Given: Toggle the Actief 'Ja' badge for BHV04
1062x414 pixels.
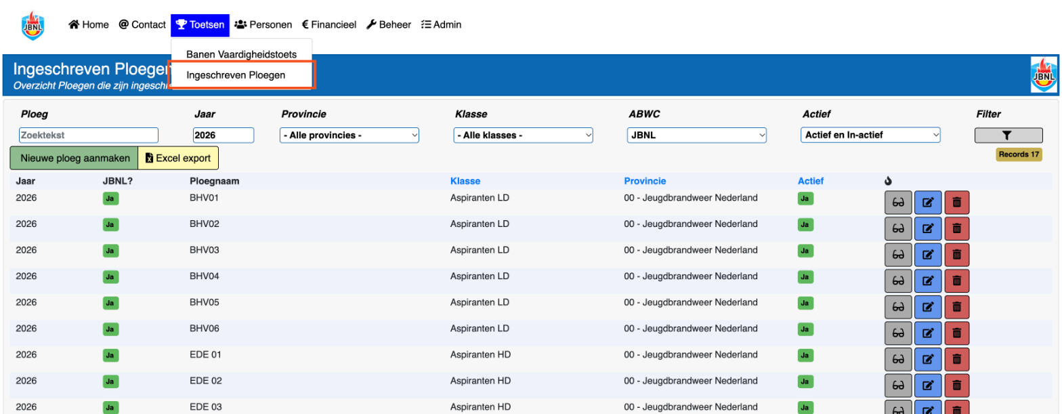Looking at the screenshot, I should coord(806,276).
